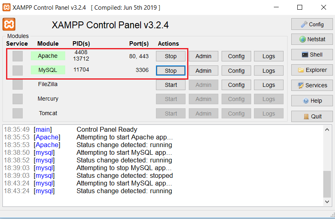The image size is (335, 219).
Task: Stop the MySQL module
Action: coord(171,71)
